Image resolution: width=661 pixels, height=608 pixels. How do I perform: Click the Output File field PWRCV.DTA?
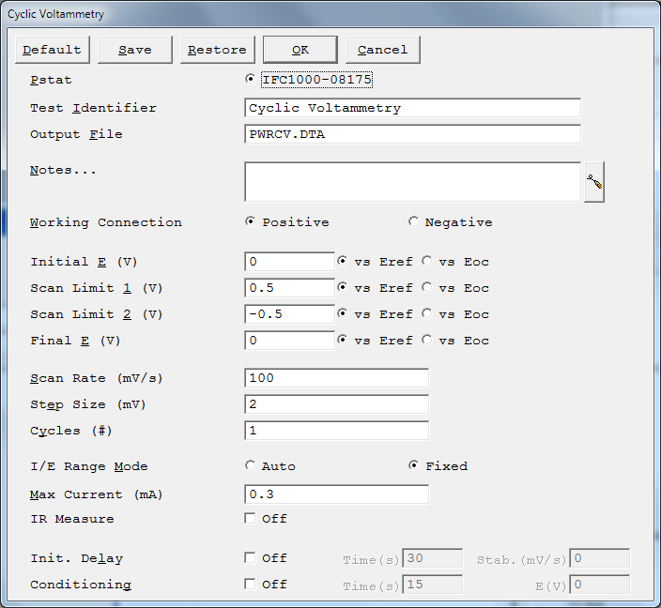(413, 134)
